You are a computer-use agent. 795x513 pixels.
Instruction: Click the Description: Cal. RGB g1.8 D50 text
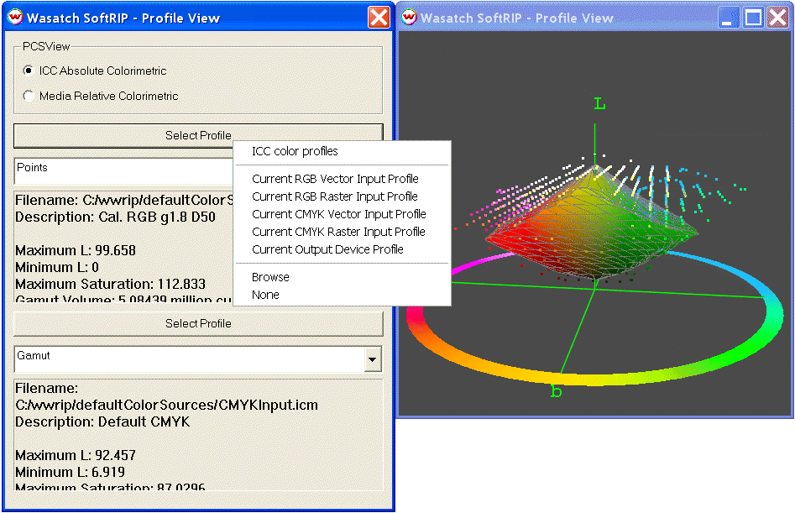[116, 217]
